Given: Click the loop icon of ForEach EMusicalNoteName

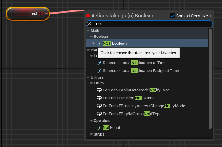Looking at the screenshot, I should click(99, 98).
